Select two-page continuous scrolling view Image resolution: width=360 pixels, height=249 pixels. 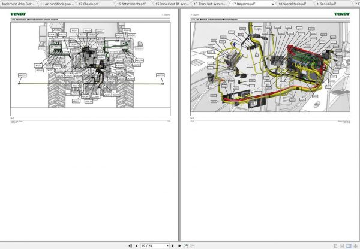(355, 246)
